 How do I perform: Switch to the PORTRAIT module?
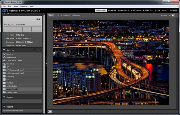tap(136, 11)
